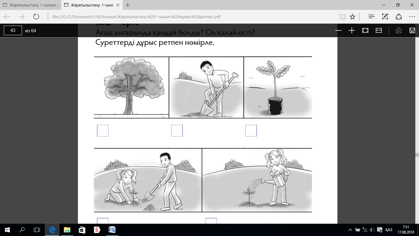Launch Yandex browser from the taskbar

tap(97, 230)
